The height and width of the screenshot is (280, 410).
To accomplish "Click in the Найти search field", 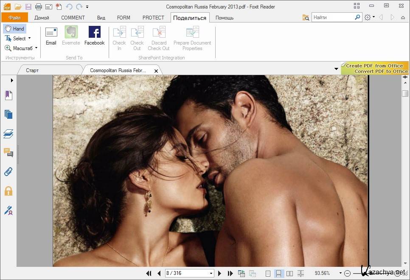I will tap(332, 17).
